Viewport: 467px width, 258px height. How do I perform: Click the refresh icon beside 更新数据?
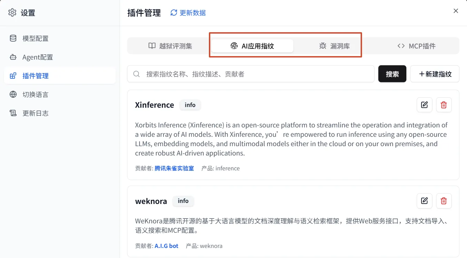coord(174,13)
